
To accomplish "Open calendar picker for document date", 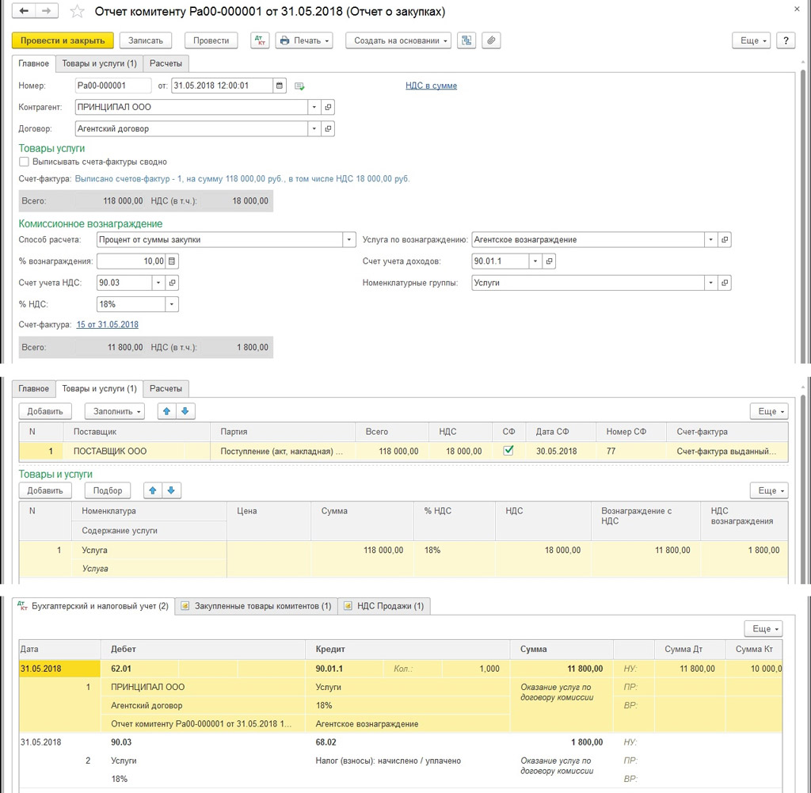I will [x=280, y=86].
